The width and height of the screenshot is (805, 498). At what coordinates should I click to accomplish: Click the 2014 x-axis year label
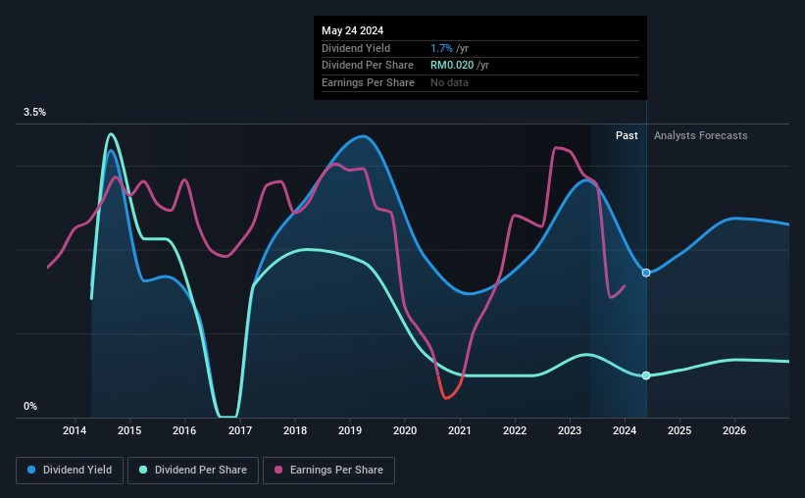[x=75, y=430]
